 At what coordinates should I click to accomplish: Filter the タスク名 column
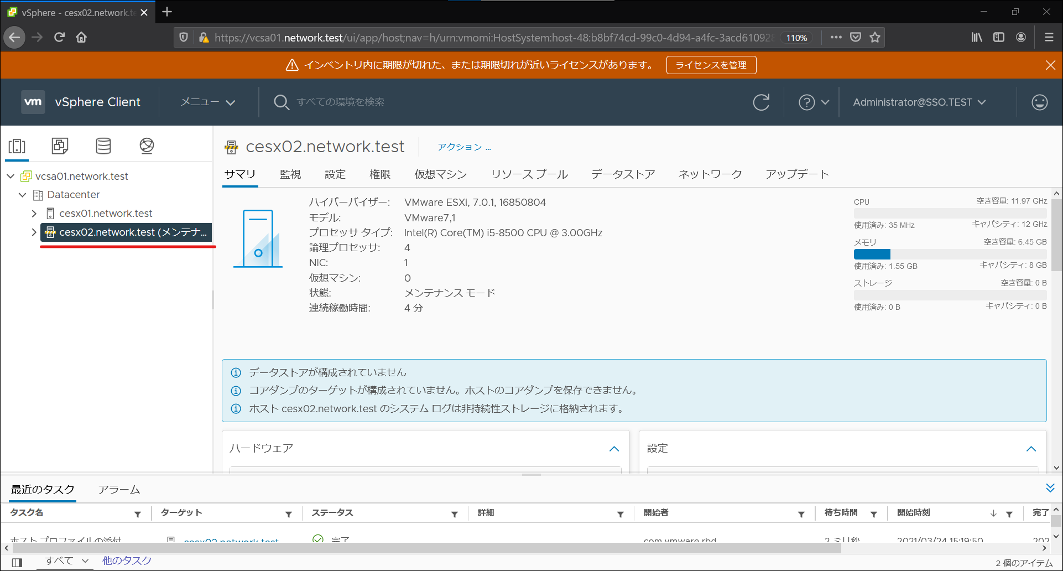[x=137, y=514]
